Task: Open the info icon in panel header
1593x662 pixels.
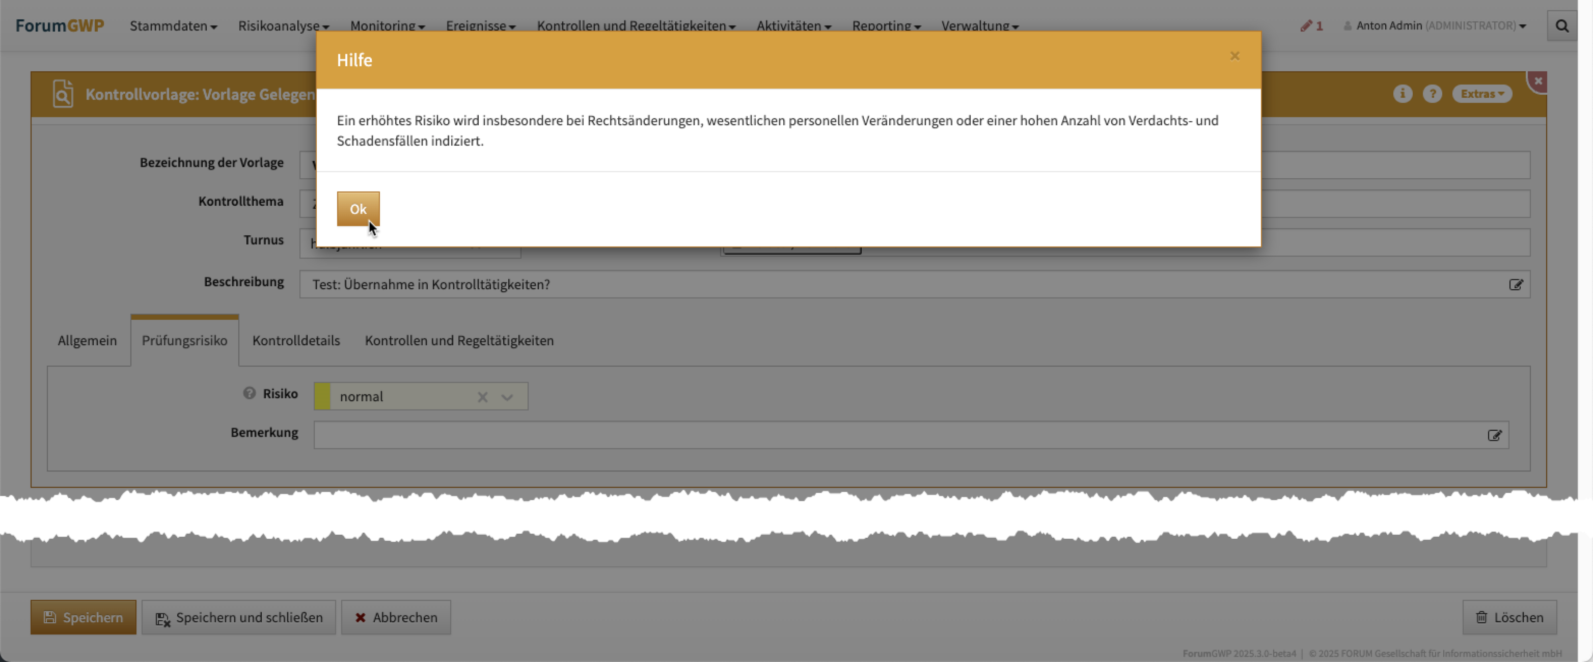Action: [x=1402, y=93]
